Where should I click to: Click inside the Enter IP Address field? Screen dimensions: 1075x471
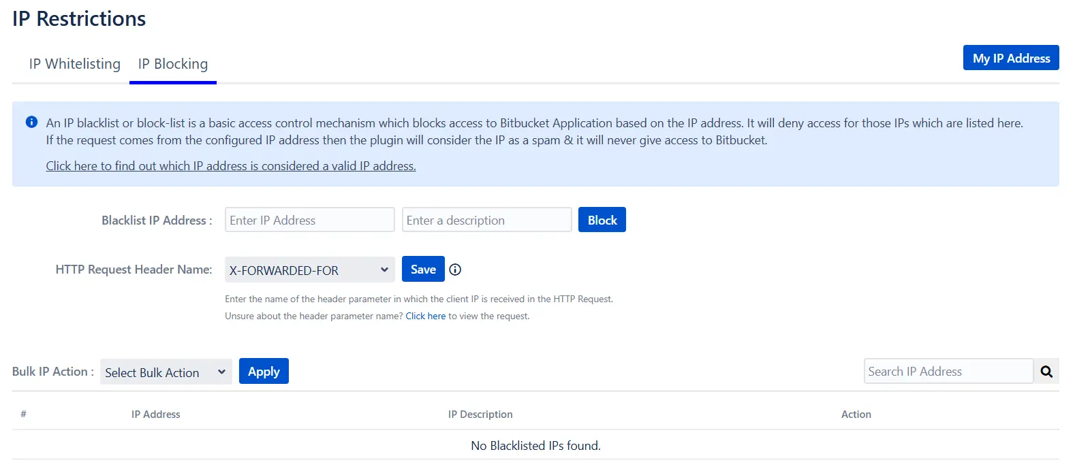[309, 219]
